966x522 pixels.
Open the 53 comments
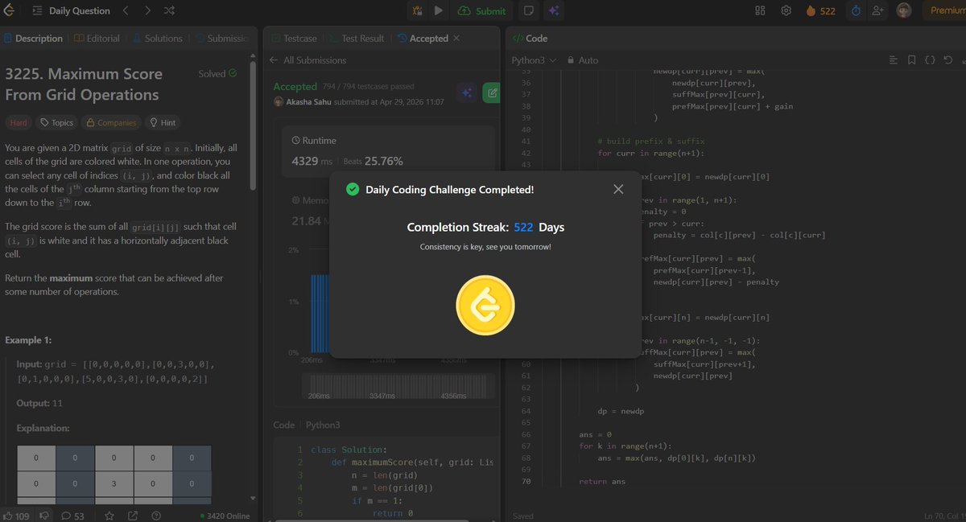pos(72,516)
